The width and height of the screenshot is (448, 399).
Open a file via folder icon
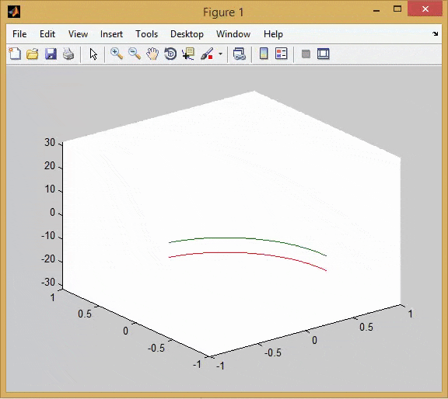tap(33, 54)
